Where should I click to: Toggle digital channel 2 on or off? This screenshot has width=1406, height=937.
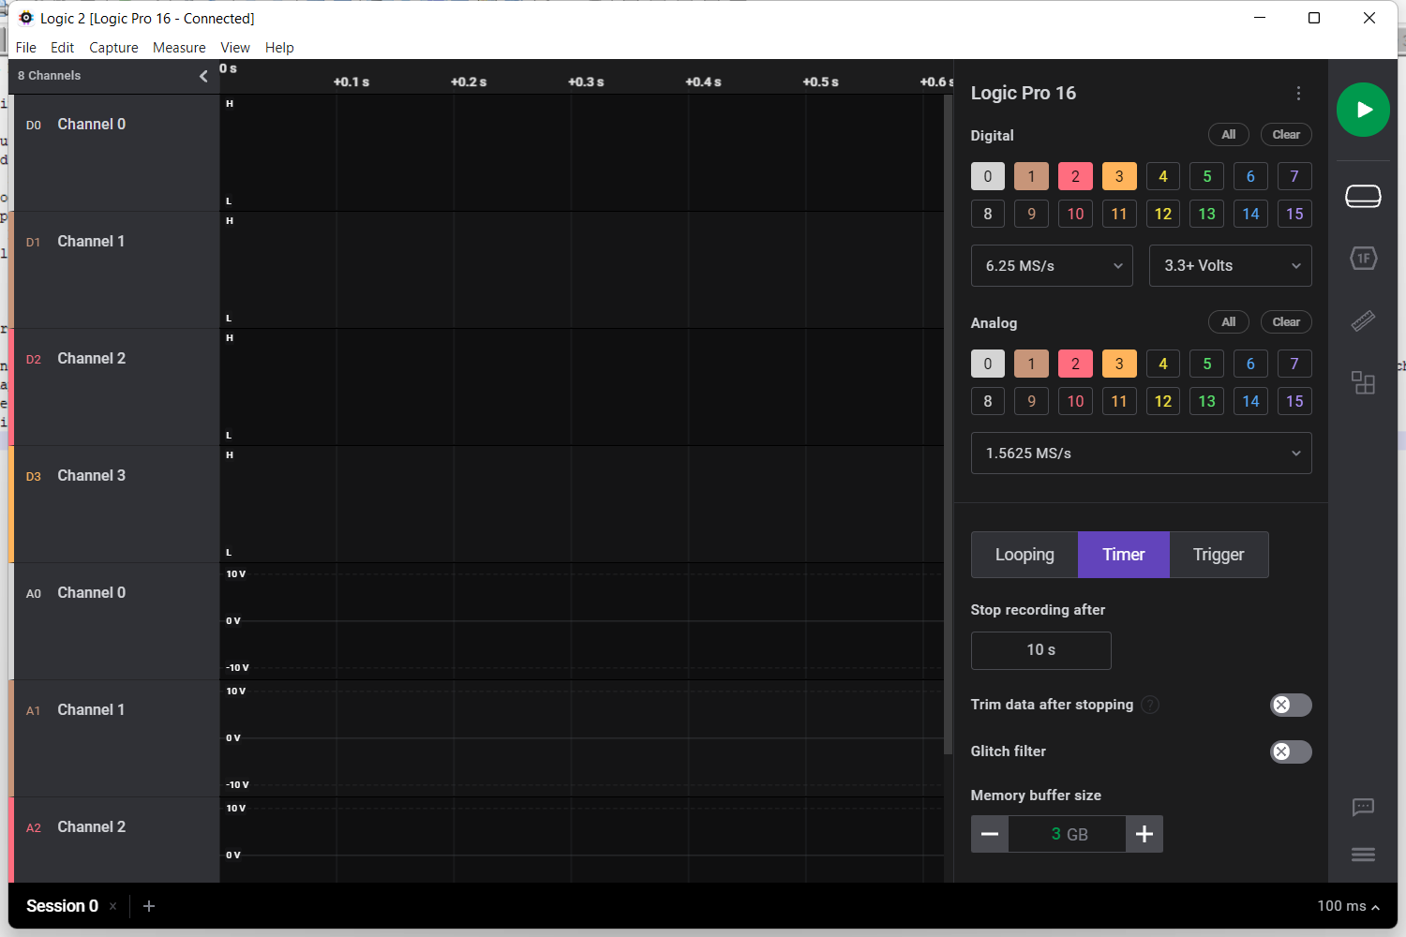[1075, 176]
